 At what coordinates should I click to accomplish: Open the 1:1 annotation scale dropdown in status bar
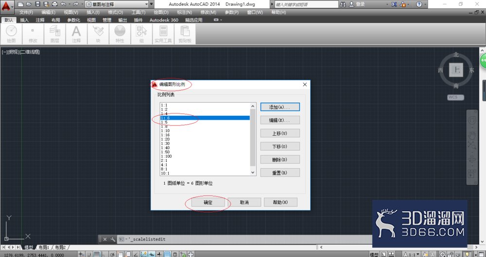coord(412,255)
